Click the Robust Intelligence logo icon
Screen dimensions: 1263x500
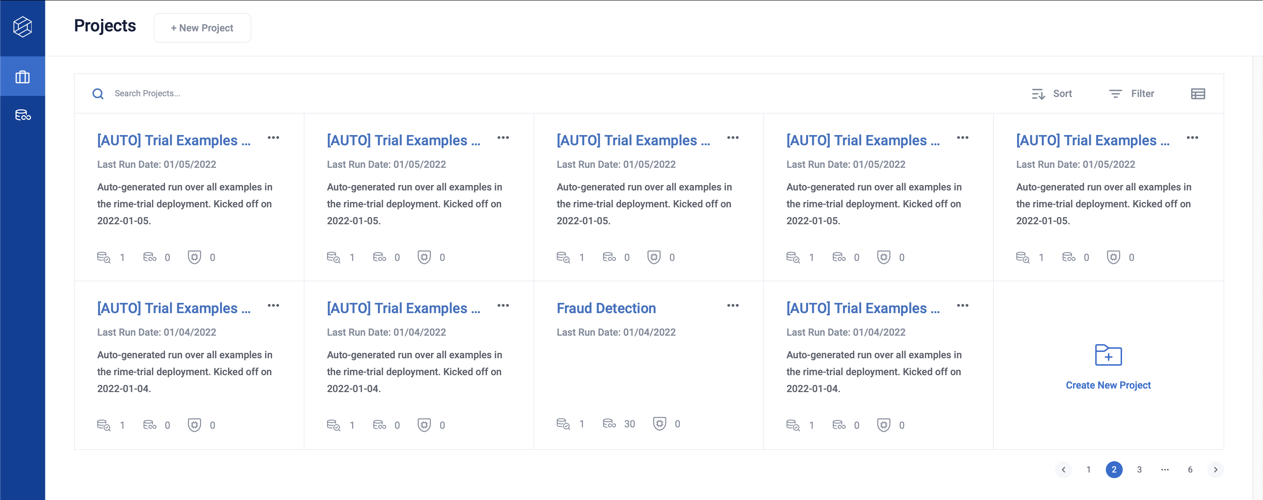pyautogui.click(x=23, y=27)
